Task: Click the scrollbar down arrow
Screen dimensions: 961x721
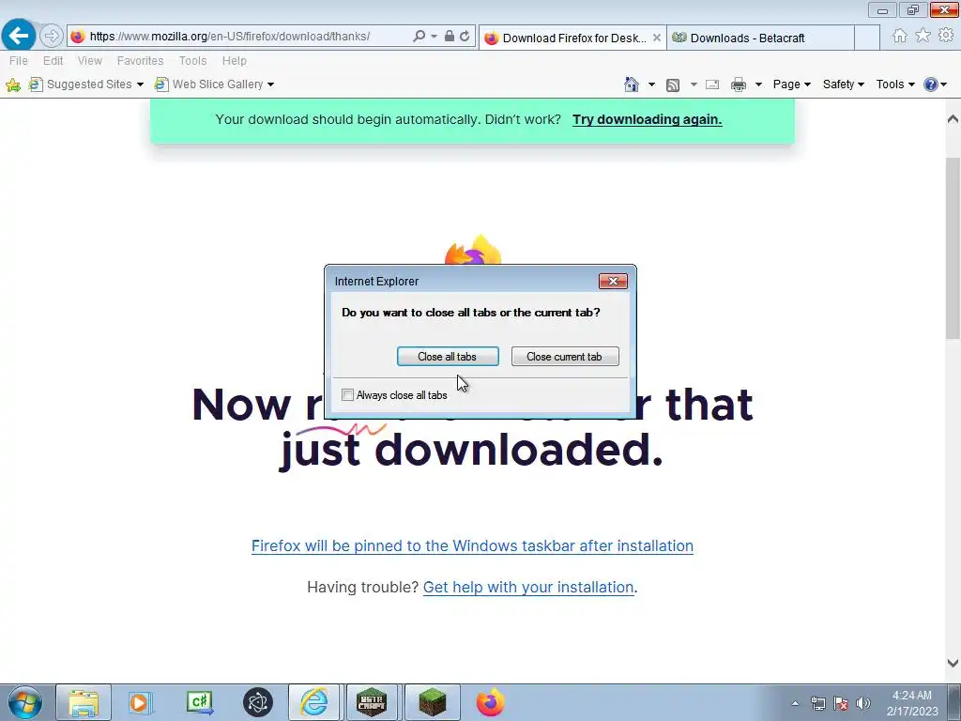Action: (953, 663)
